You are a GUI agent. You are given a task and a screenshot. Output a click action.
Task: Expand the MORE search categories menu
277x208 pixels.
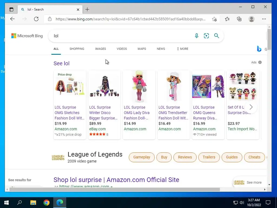click(x=183, y=49)
